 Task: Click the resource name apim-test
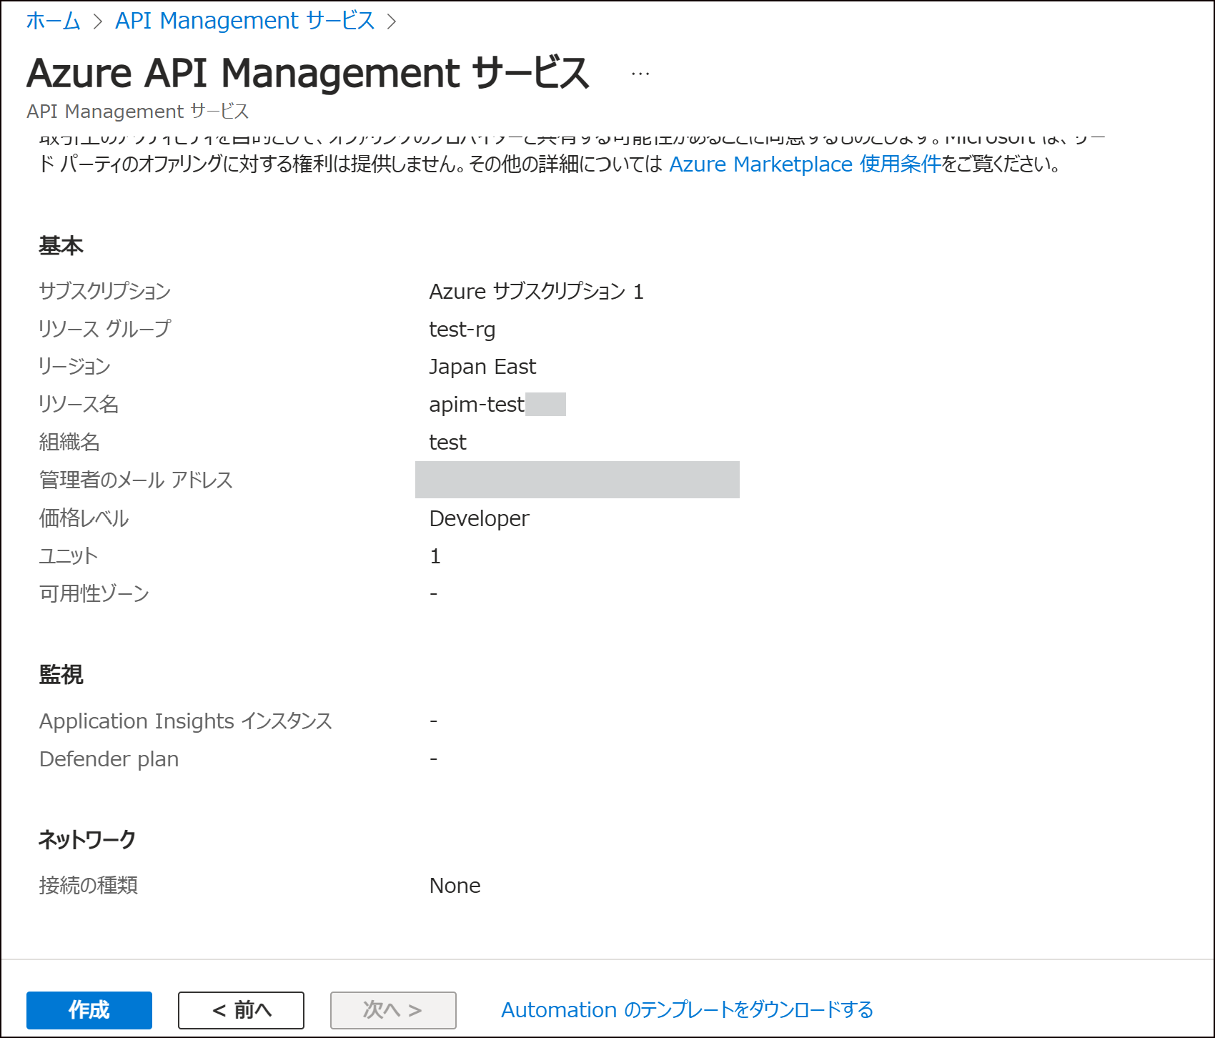click(x=475, y=404)
